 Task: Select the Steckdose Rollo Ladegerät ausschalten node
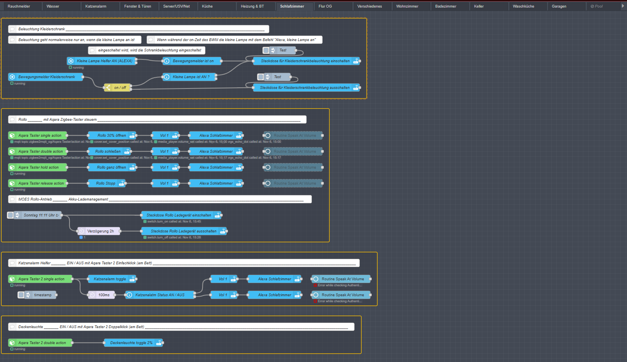click(x=183, y=231)
